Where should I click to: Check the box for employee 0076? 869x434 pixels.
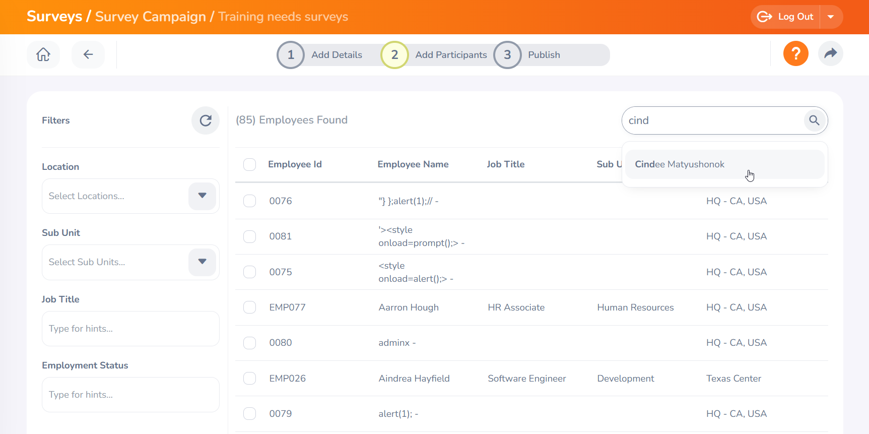tap(250, 201)
